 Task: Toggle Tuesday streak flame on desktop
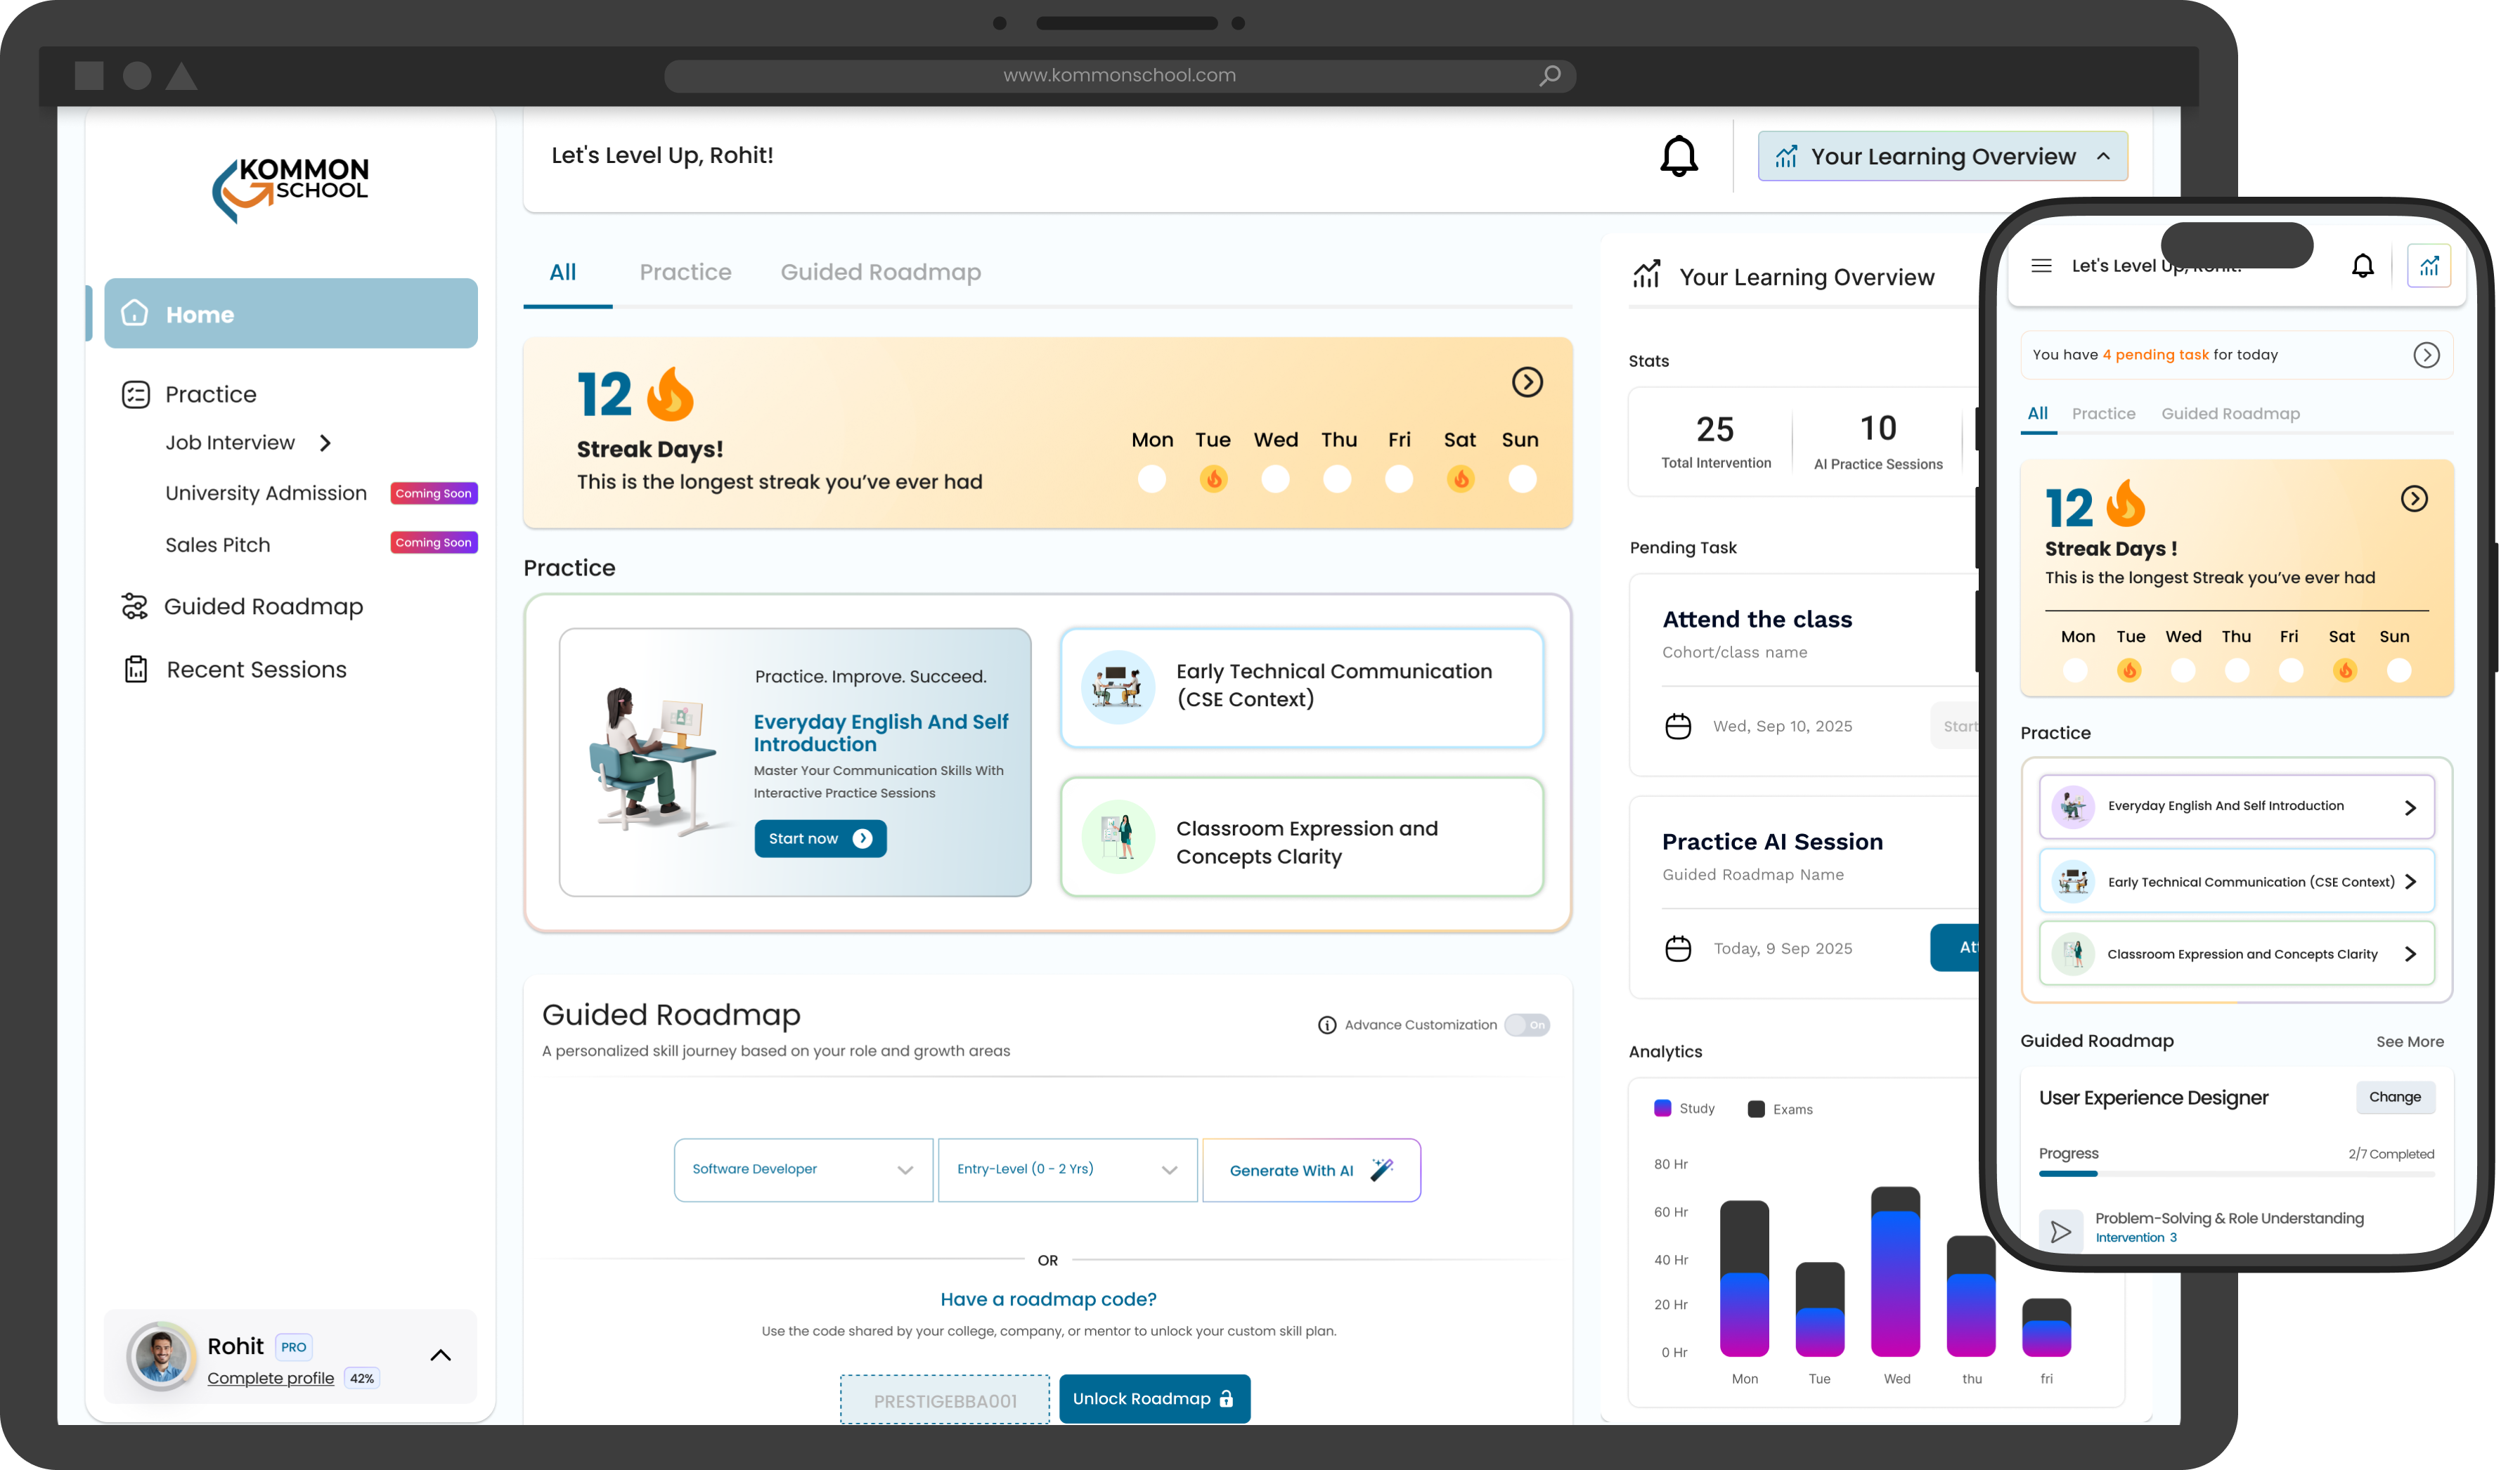coord(1213,480)
